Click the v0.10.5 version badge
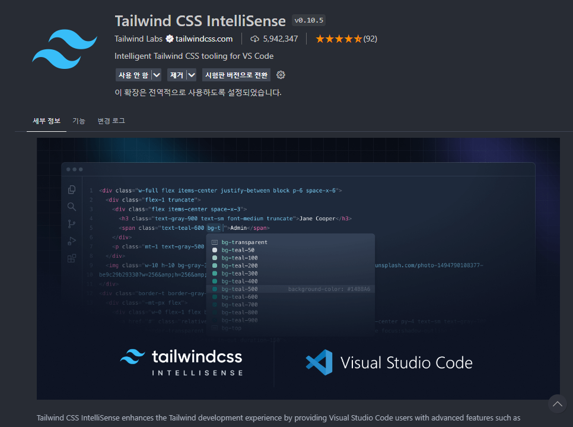Screen dimensions: 573x427 pyautogui.click(x=309, y=21)
